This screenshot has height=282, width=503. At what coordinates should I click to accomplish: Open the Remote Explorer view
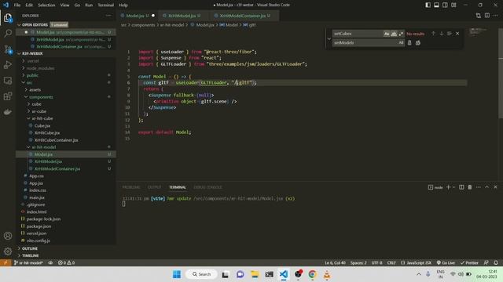[x=8, y=80]
